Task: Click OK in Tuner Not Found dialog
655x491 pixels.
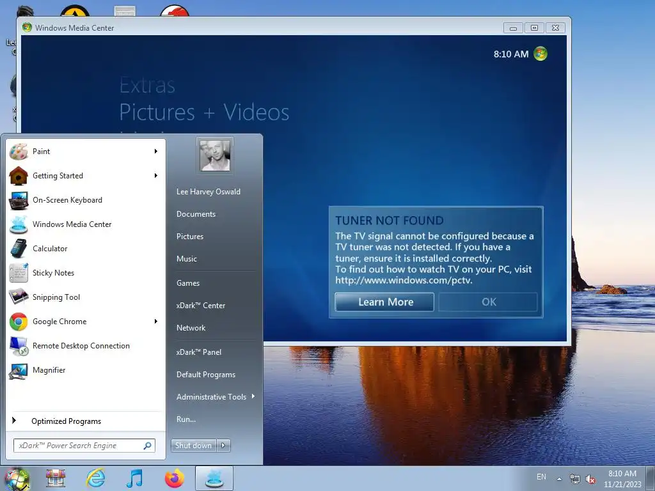Action: (488, 302)
